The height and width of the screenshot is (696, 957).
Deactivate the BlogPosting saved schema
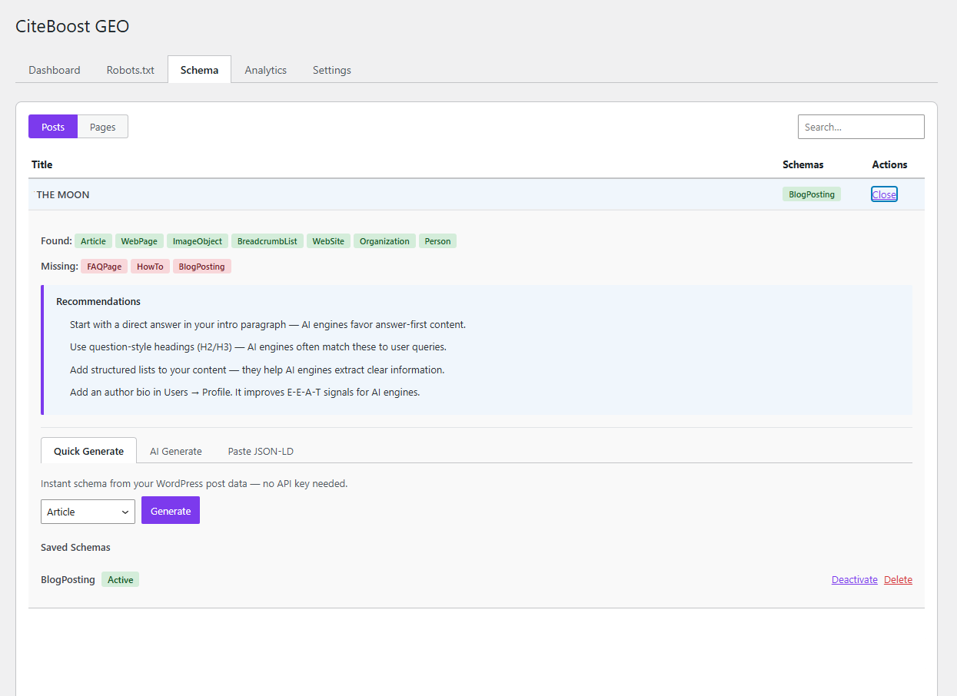coord(854,579)
